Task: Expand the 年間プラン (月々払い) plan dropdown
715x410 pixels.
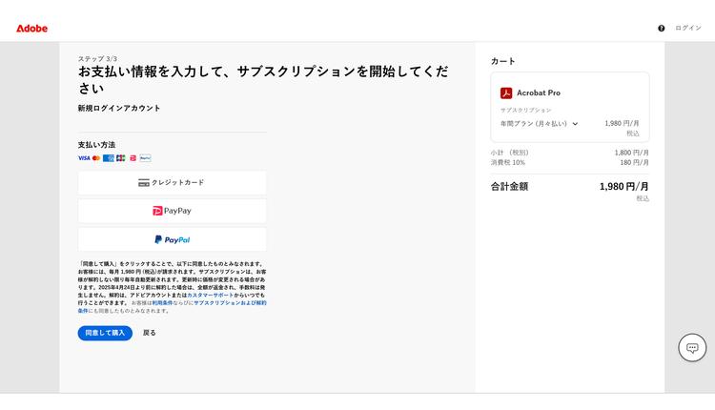Action: point(541,124)
